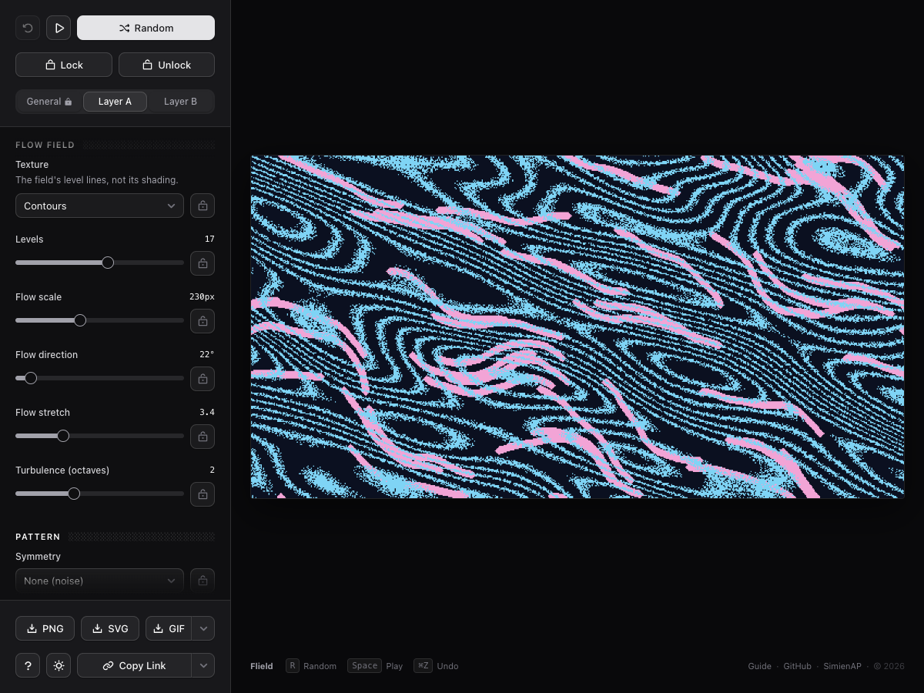
Task: Toggle lock for Texture setting
Action: tap(203, 206)
